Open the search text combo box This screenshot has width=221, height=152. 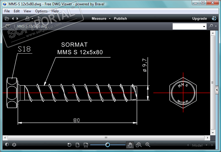tap(189, 26)
